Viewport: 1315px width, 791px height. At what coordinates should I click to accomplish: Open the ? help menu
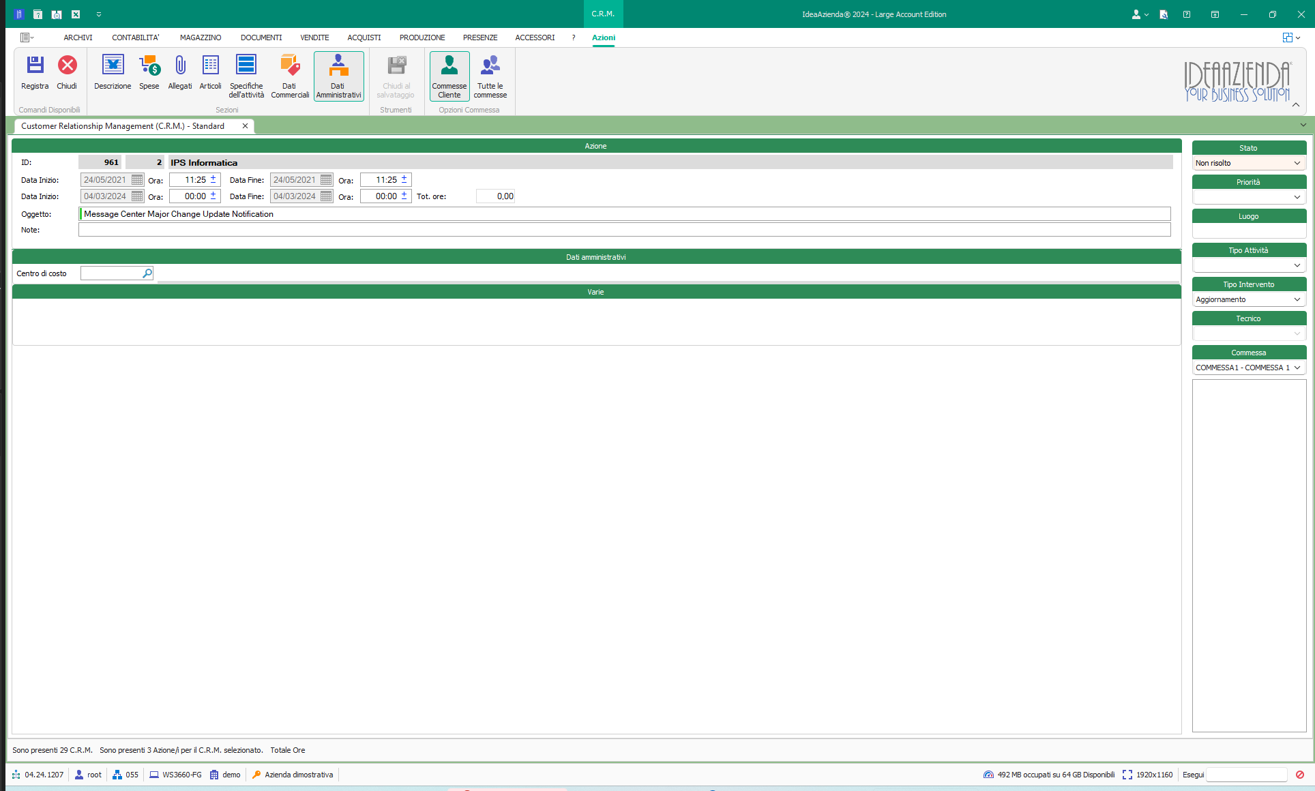click(574, 38)
